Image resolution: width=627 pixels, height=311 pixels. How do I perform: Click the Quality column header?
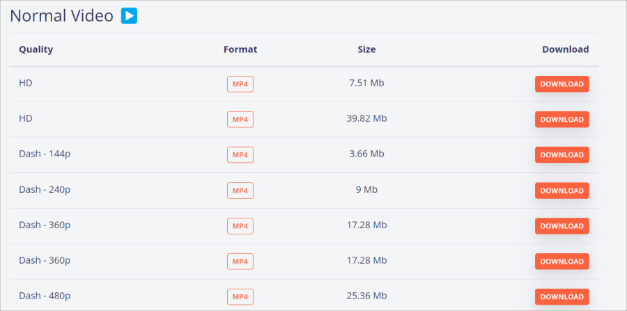(x=36, y=49)
